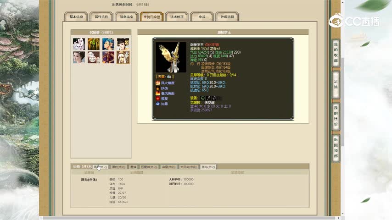Click the 召唤兽 (共8只) panel header
The height and width of the screenshot is (220, 392).
101,33
